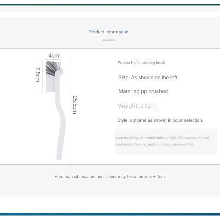Screen dimensions: 220x220
Task: Click the vertical 25.5cm measurement line
Action: tap(69, 110)
